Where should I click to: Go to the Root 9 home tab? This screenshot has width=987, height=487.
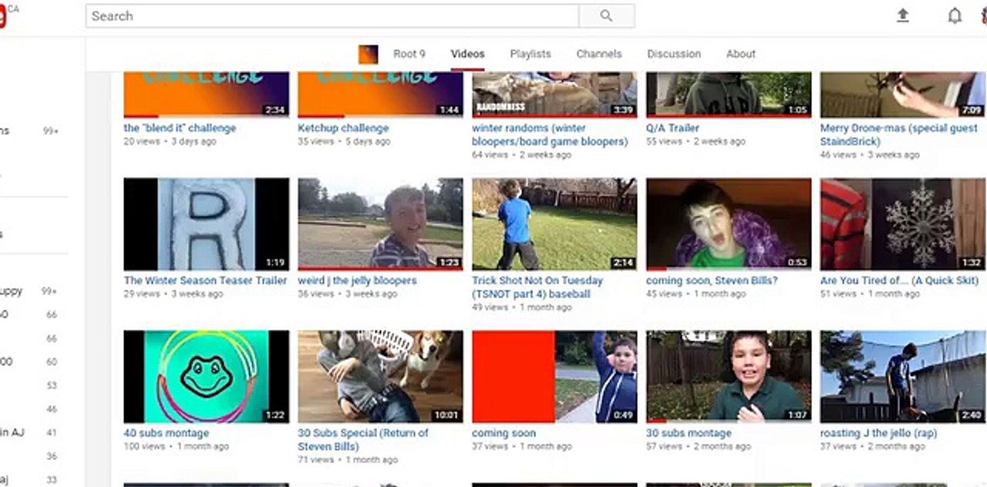click(x=409, y=54)
